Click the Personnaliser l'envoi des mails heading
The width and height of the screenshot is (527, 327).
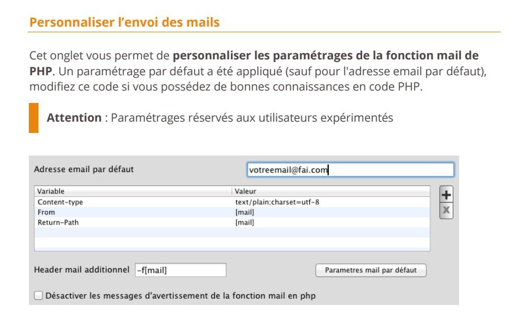click(x=125, y=22)
